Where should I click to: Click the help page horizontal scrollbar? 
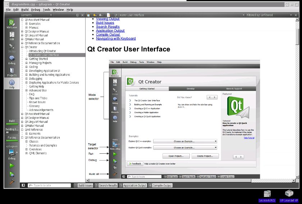click(x=170, y=181)
